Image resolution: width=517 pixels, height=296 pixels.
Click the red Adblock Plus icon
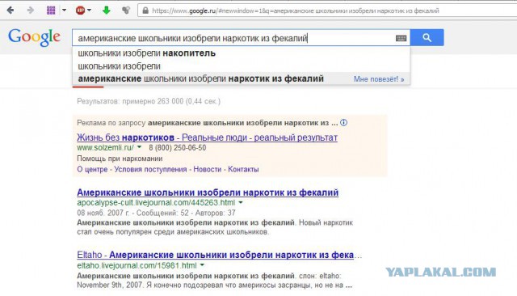80,11
